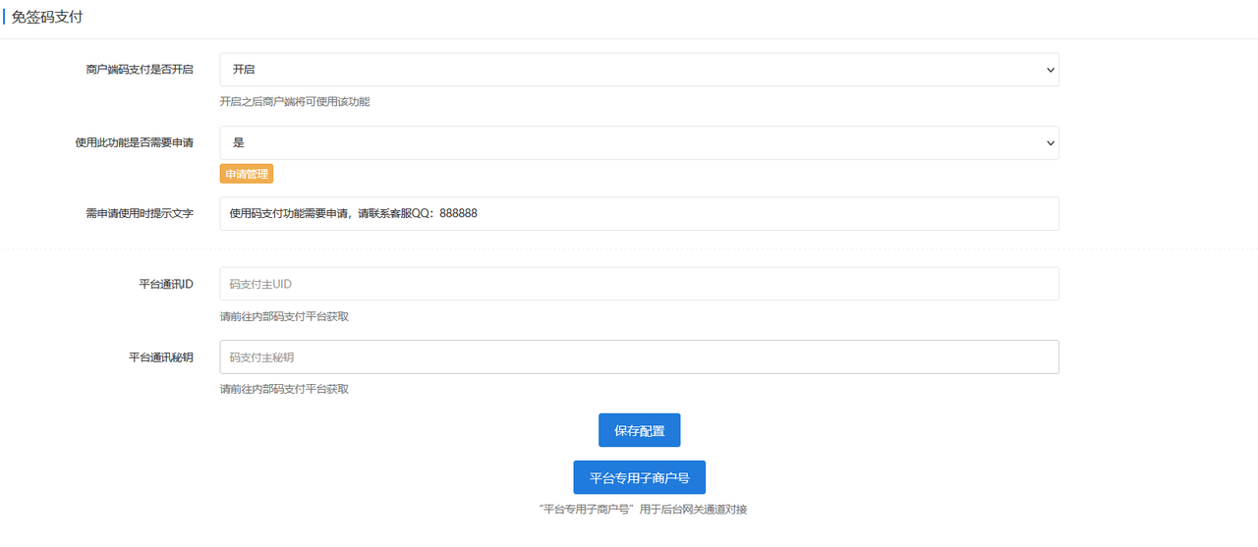
Task: Click the 开启之后商户端将可使用该功能 hint text
Action: (x=294, y=101)
